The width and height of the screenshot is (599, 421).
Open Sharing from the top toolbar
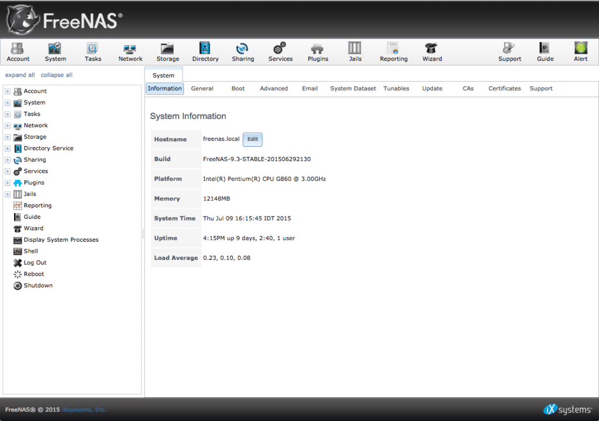243,51
